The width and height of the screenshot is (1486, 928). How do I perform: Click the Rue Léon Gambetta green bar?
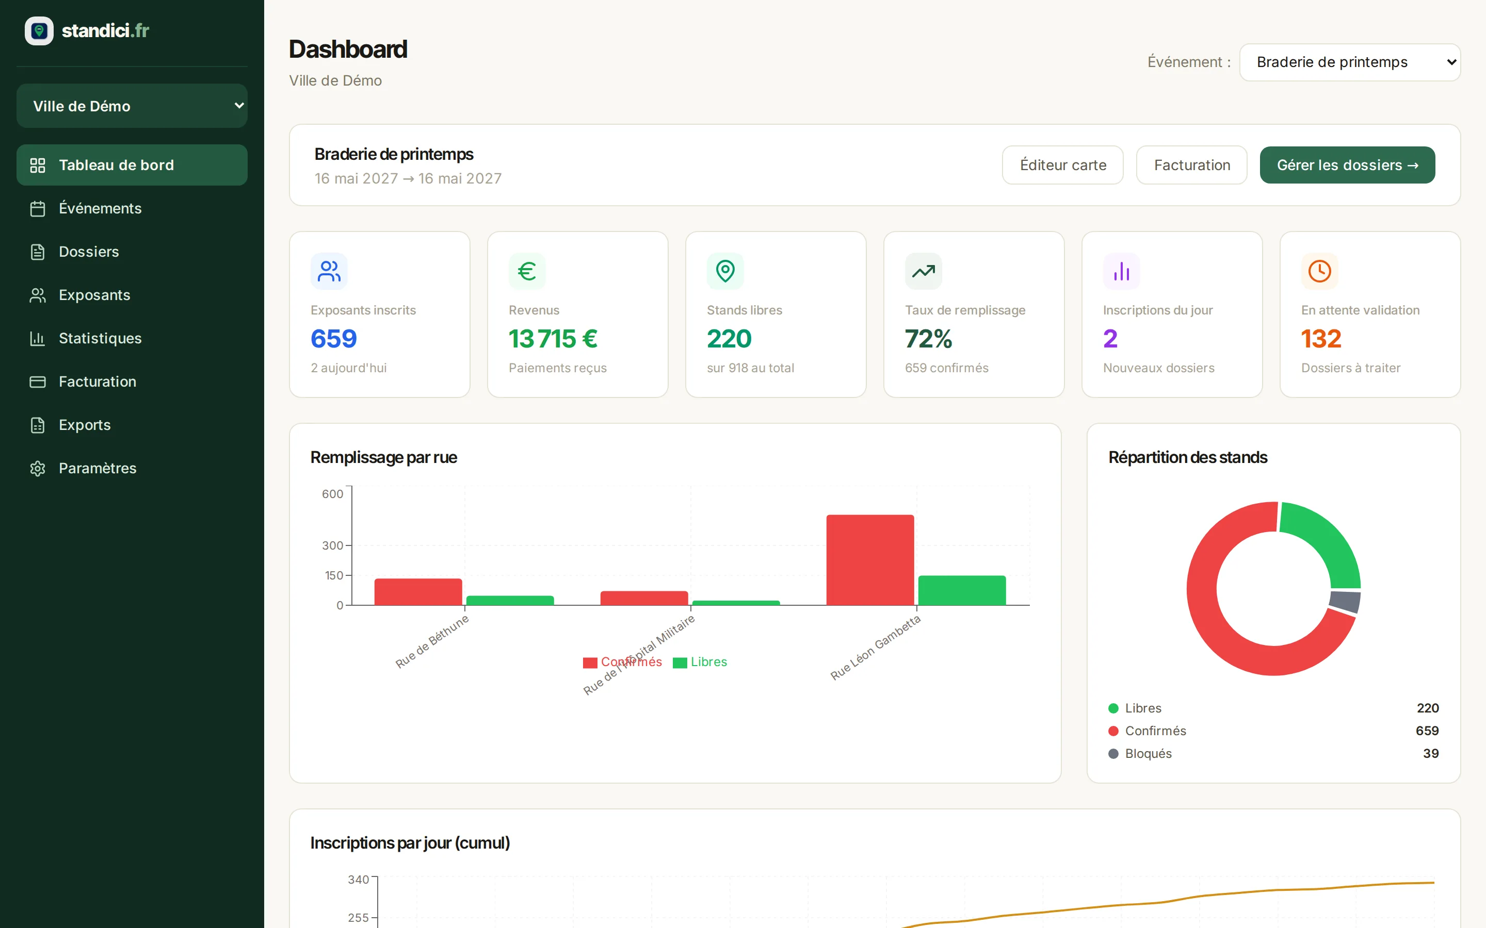click(x=962, y=590)
